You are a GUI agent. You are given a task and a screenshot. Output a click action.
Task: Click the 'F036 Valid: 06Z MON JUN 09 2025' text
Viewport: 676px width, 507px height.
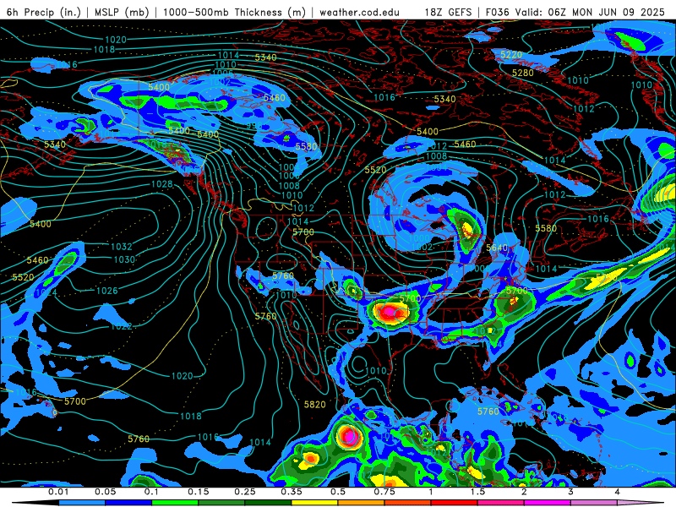575,12
